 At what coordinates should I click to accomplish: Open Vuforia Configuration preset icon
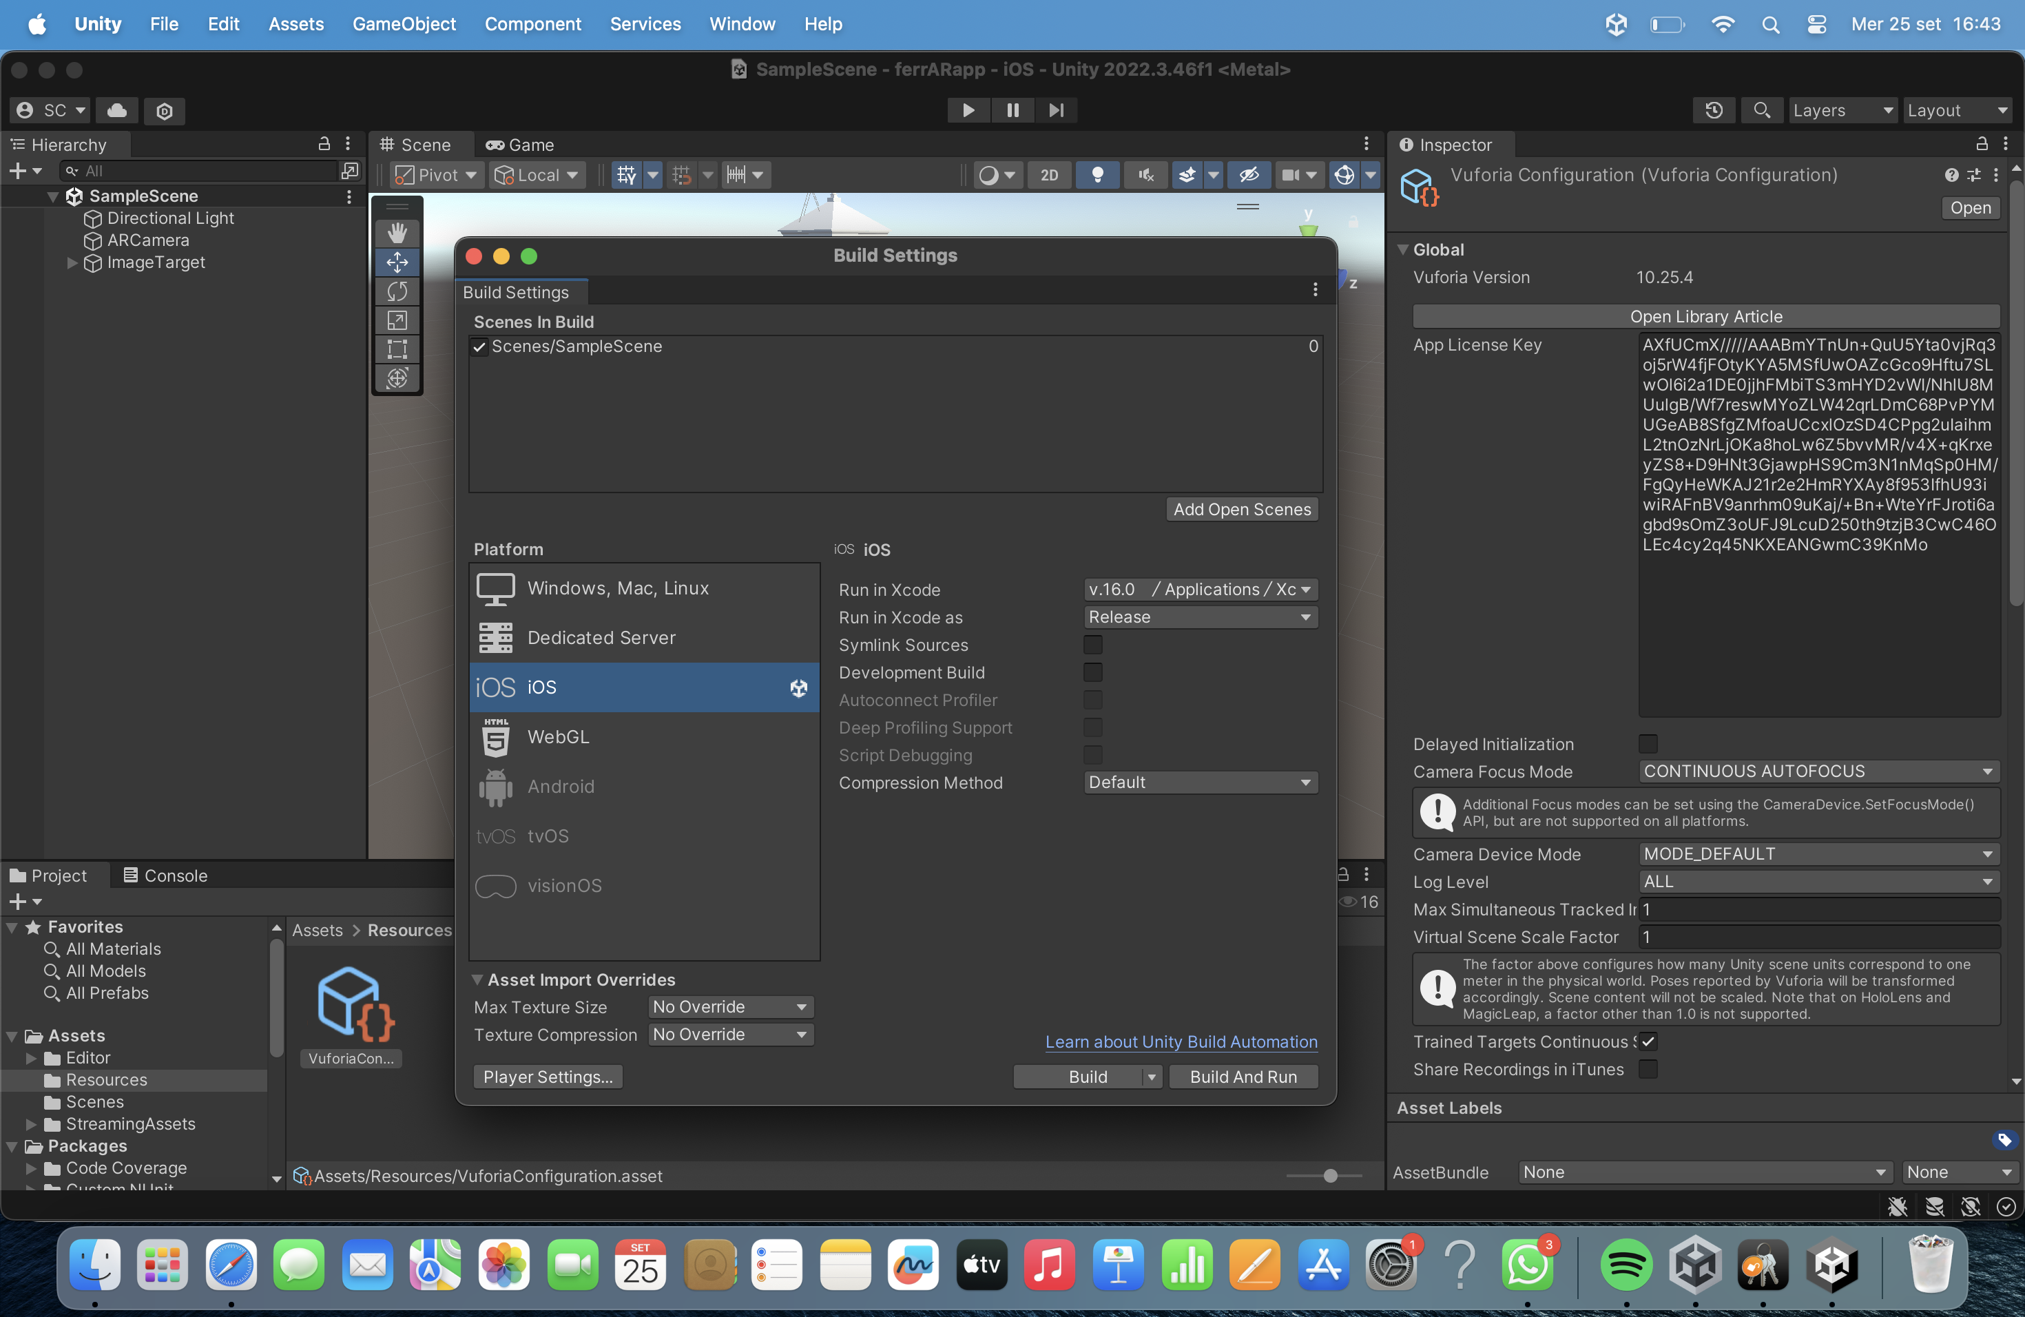pos(1974,175)
